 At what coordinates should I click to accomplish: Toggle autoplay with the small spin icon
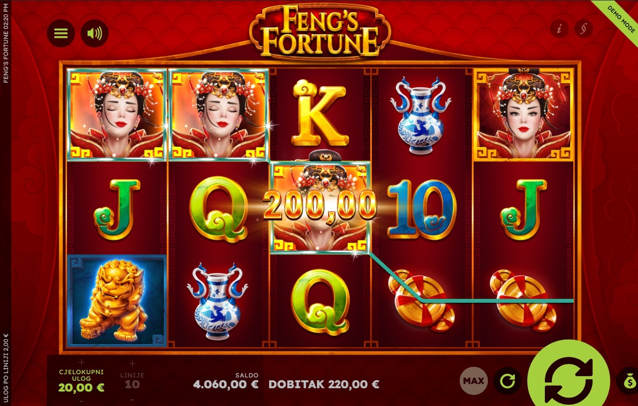(507, 381)
